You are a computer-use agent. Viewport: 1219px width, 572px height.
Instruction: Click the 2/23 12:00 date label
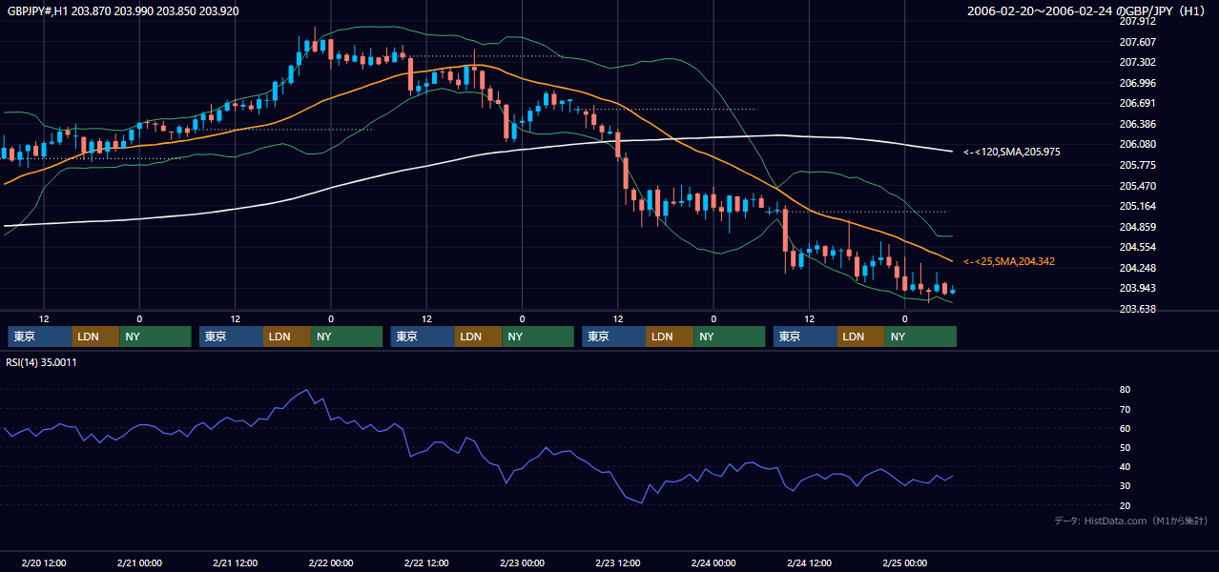(617, 562)
